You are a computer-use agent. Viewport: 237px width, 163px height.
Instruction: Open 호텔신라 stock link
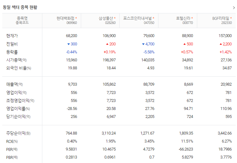pos(183,19)
